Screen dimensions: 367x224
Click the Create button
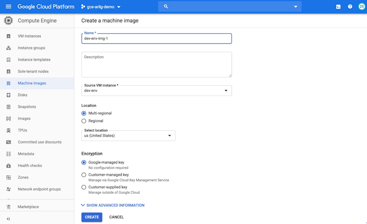[x=92, y=217]
